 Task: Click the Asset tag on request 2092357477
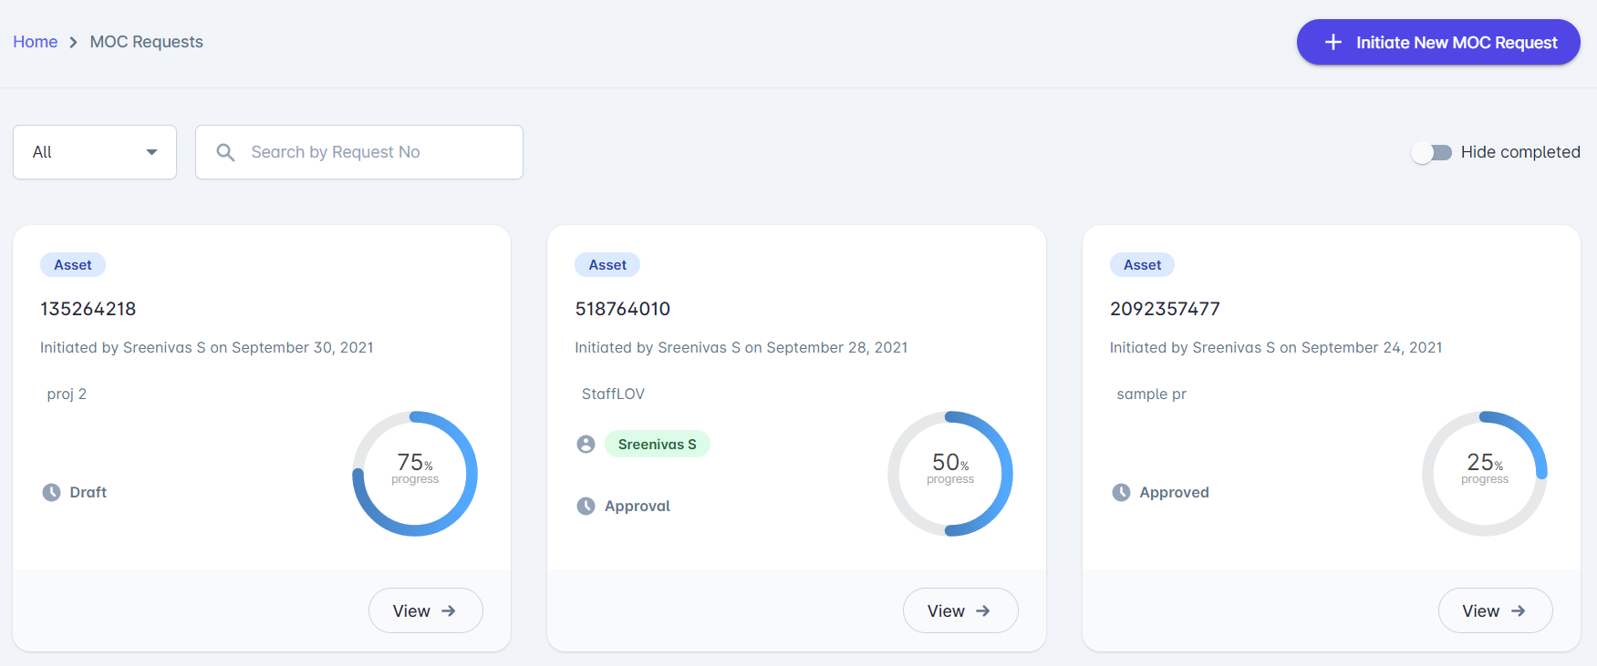1142,265
